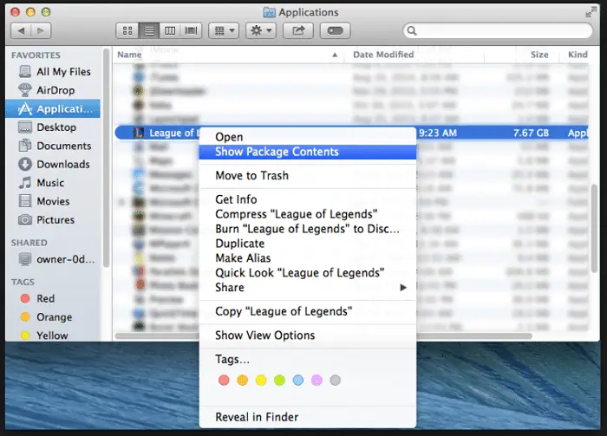Open Documents in the sidebar

click(x=55, y=146)
